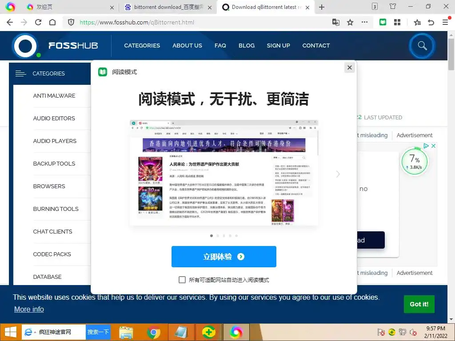
Task: Click the address bar URL field
Action: (x=203, y=22)
